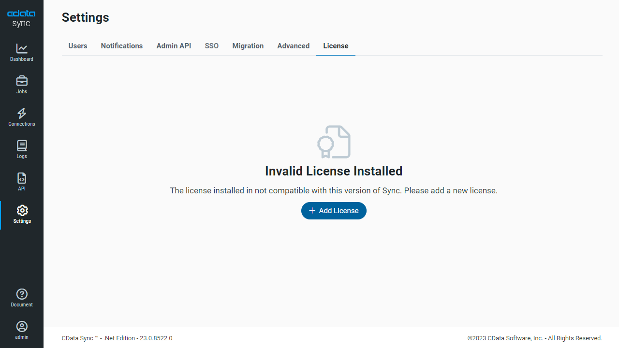Select the License tab

(x=336, y=46)
